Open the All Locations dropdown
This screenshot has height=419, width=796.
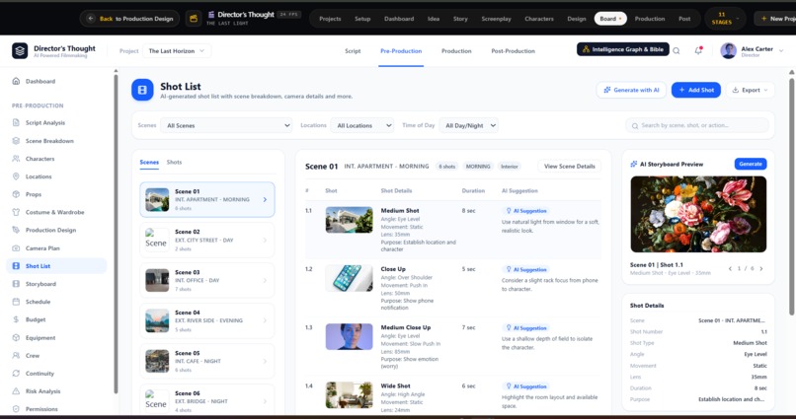(x=362, y=125)
